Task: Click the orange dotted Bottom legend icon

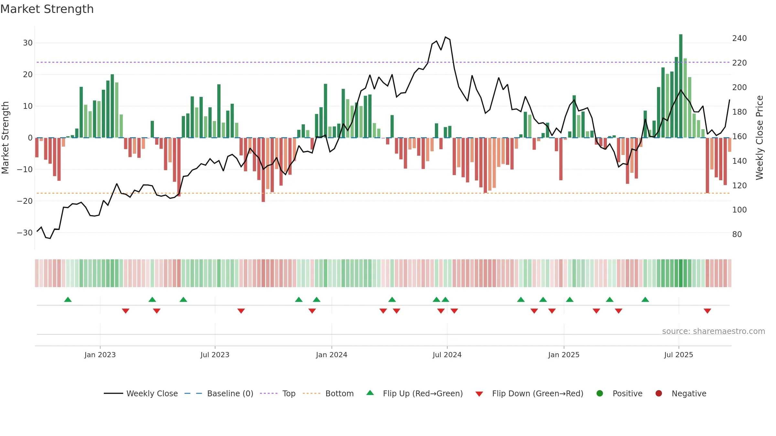Action: (x=311, y=393)
